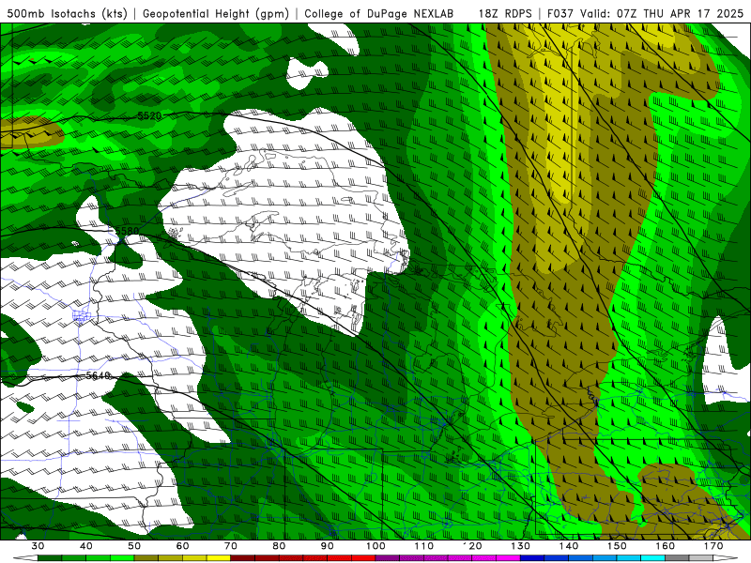The height and width of the screenshot is (563, 751).
Task: Click the legend value 140
Action: 569,546
